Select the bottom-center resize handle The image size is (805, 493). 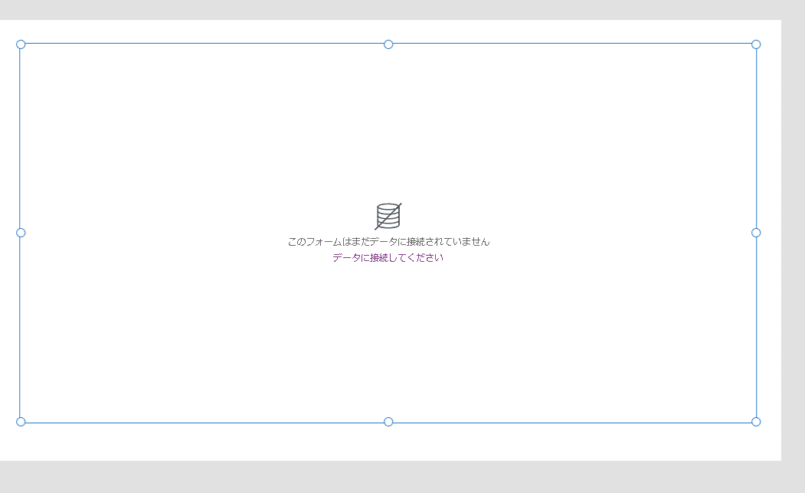pos(388,420)
